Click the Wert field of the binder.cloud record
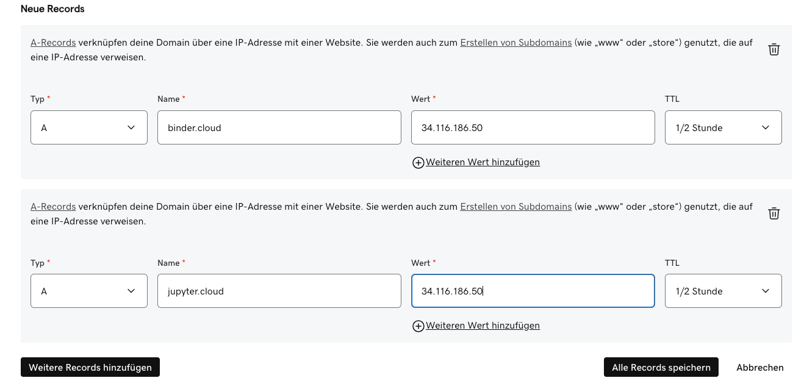The width and height of the screenshot is (804, 389). pyautogui.click(x=533, y=127)
